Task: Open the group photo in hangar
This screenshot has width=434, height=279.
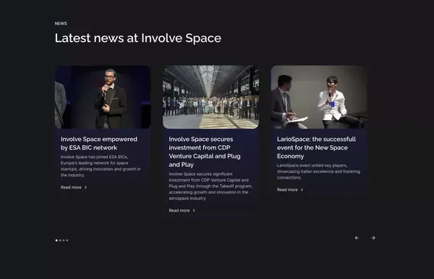Action: [211, 97]
